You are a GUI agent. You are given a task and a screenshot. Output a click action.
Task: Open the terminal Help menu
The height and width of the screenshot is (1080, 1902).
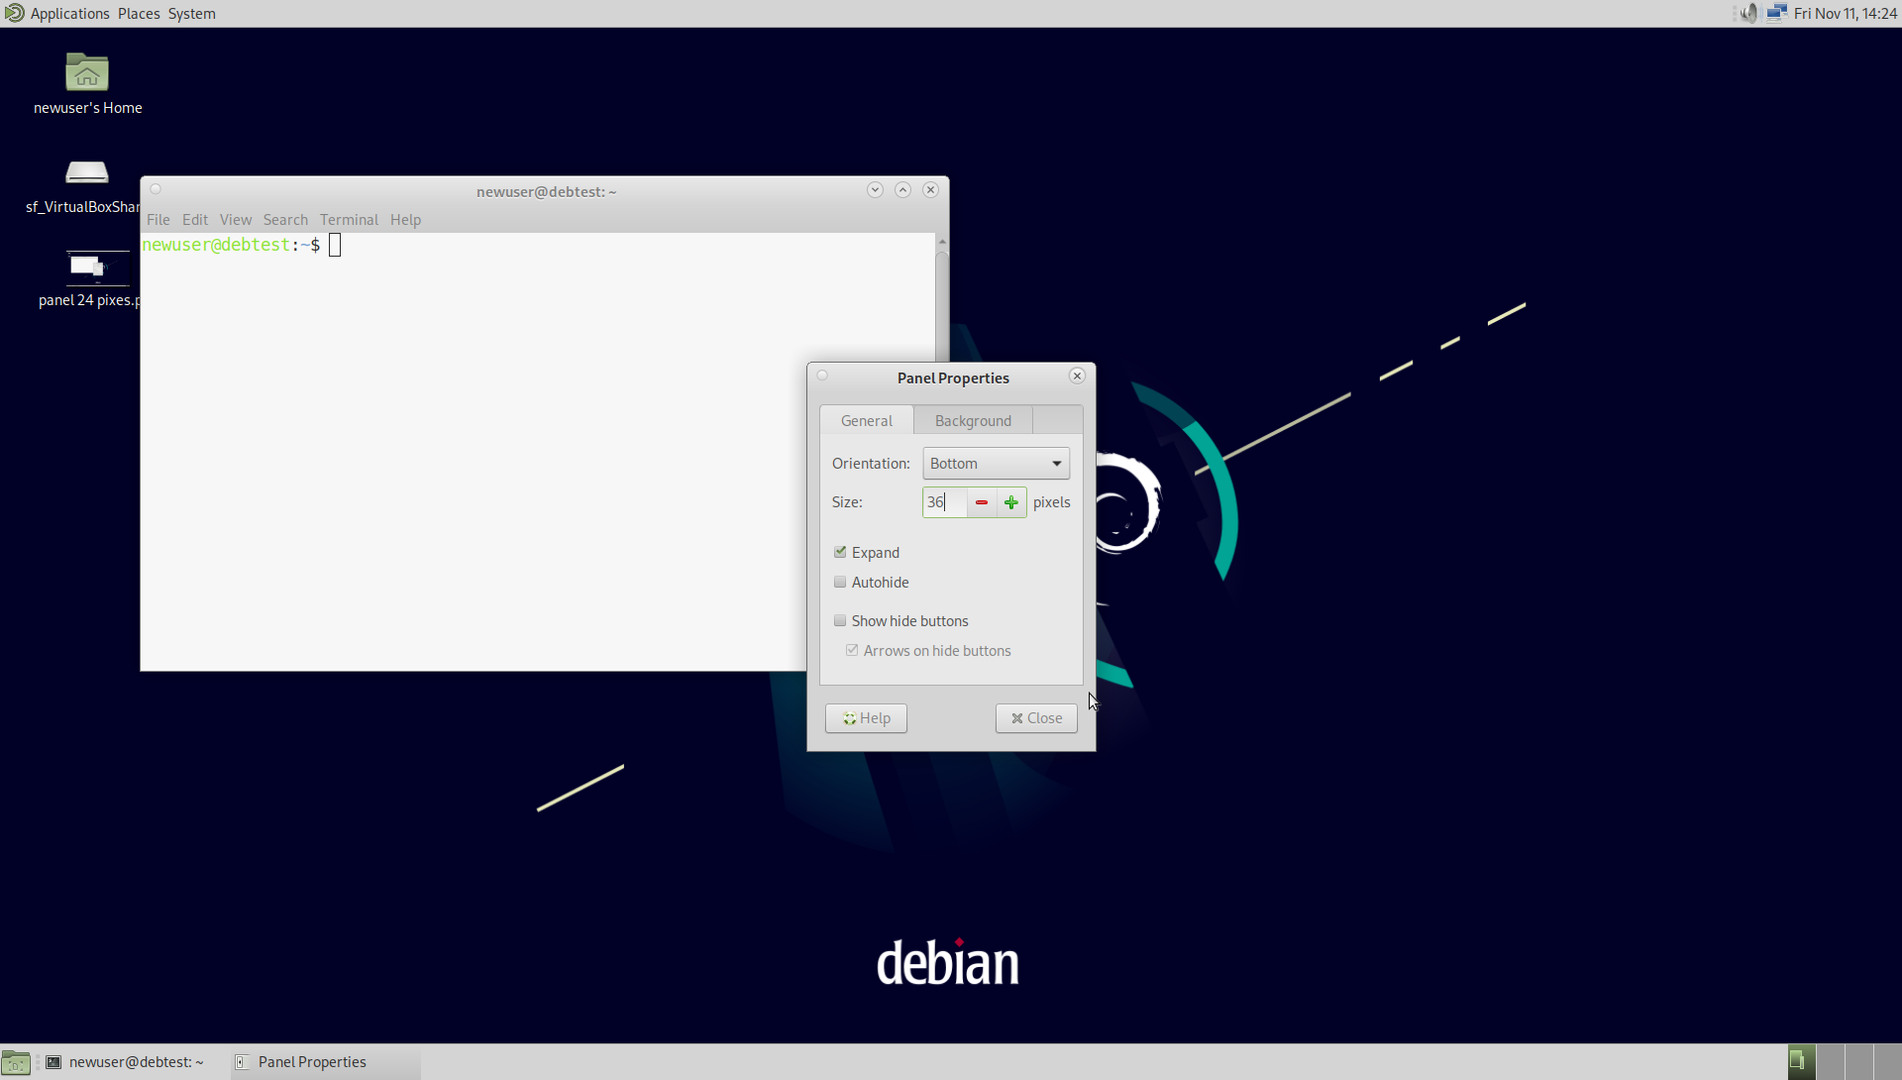click(x=405, y=219)
